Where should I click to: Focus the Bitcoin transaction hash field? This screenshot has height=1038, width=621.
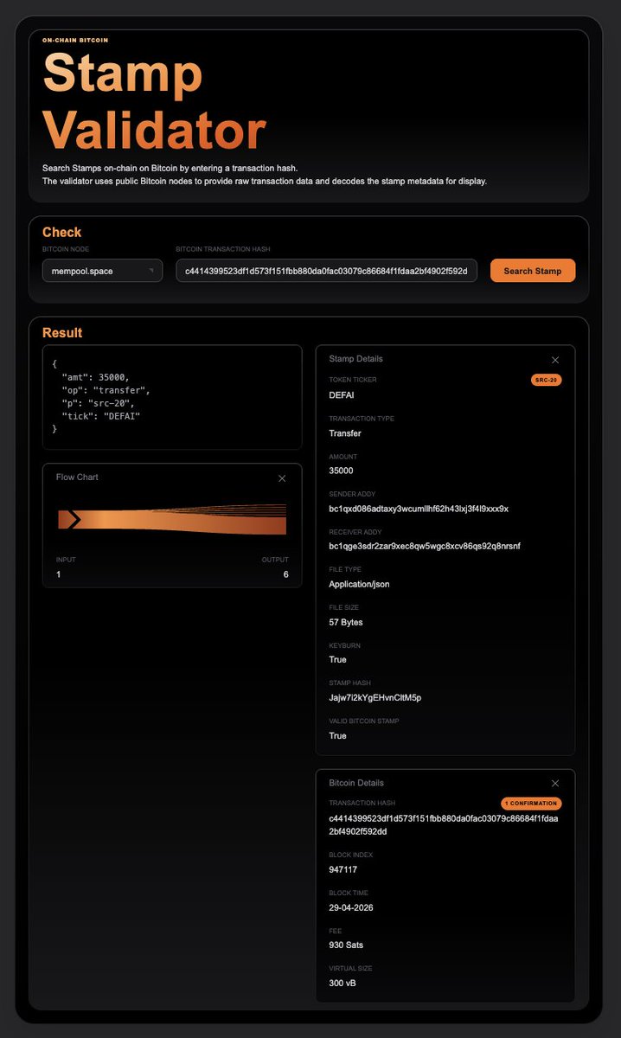(326, 271)
